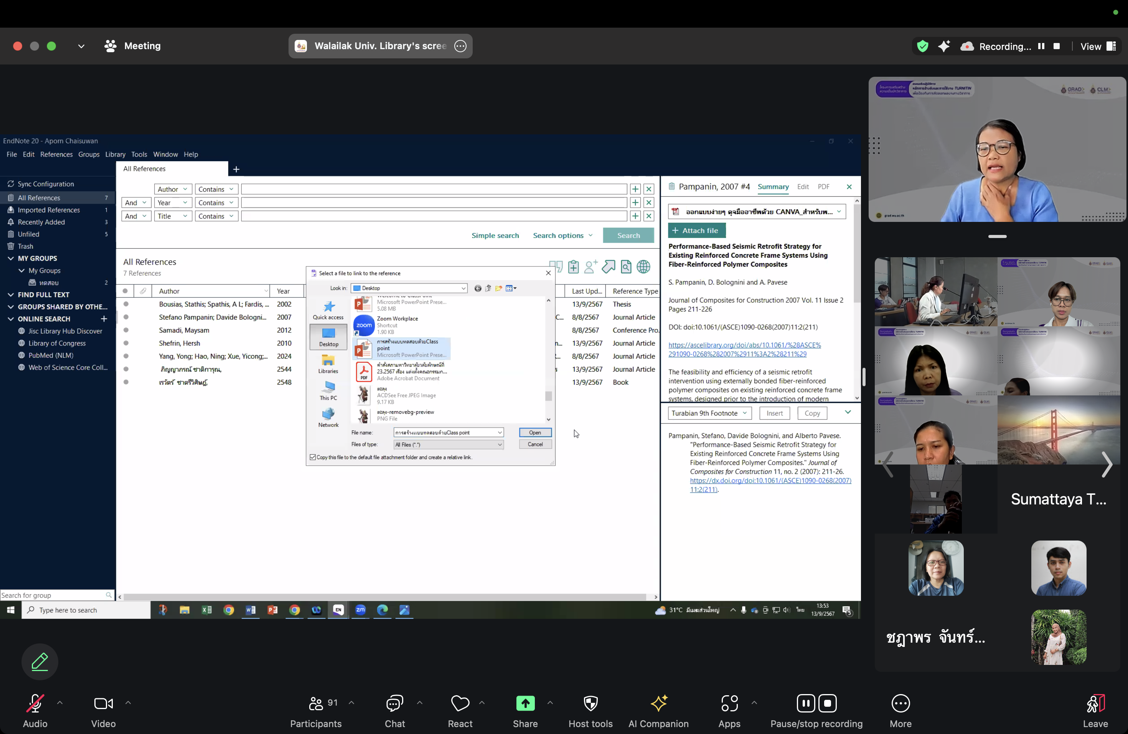1128x734 pixels.
Task: Unmute the Audio microphone
Action: [35, 703]
